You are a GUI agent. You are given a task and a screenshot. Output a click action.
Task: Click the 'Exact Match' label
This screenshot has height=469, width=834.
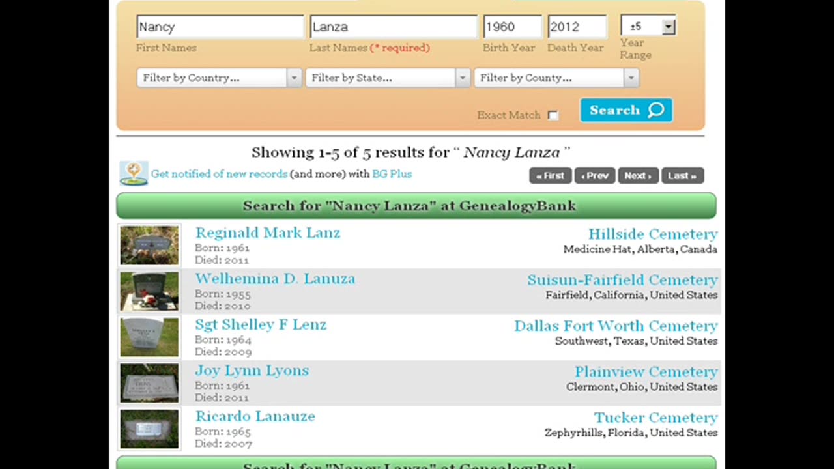coord(509,115)
